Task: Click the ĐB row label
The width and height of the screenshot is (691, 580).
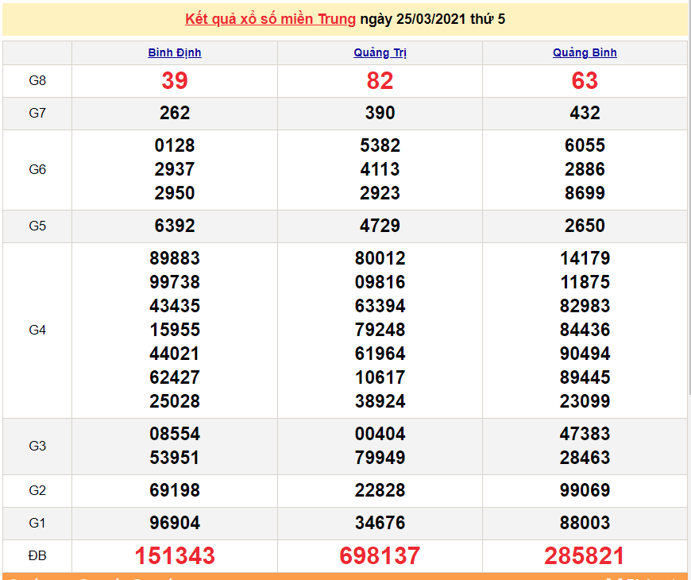Action: pos(37,555)
